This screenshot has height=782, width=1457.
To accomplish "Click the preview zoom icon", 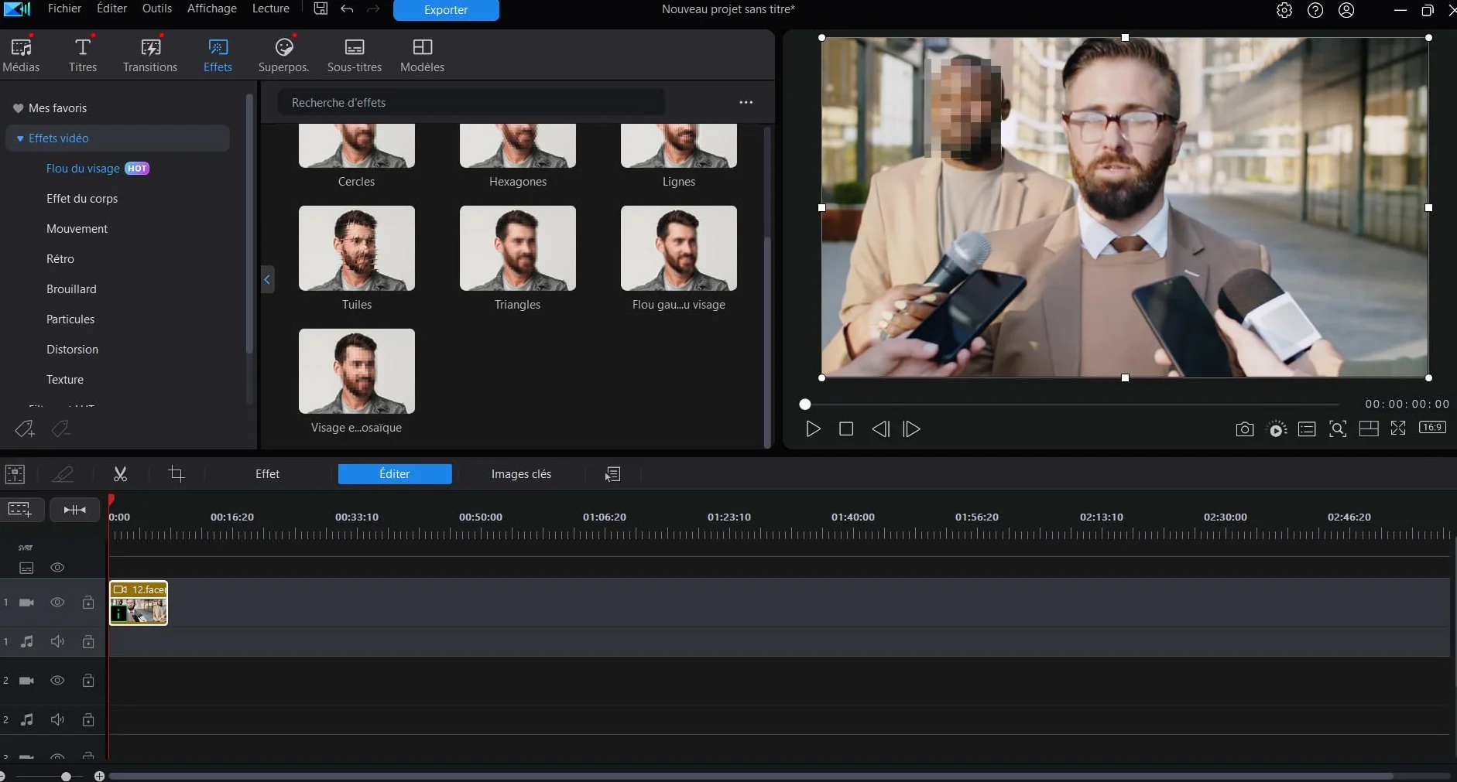I will pyautogui.click(x=1338, y=429).
